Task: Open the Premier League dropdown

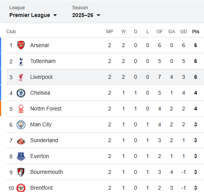Action: point(33,15)
